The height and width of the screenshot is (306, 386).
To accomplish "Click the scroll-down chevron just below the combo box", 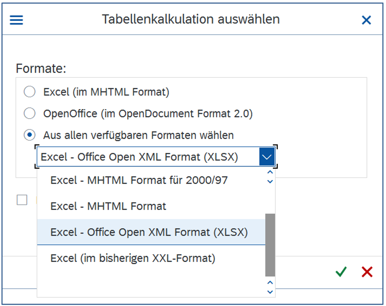I will [x=270, y=181].
